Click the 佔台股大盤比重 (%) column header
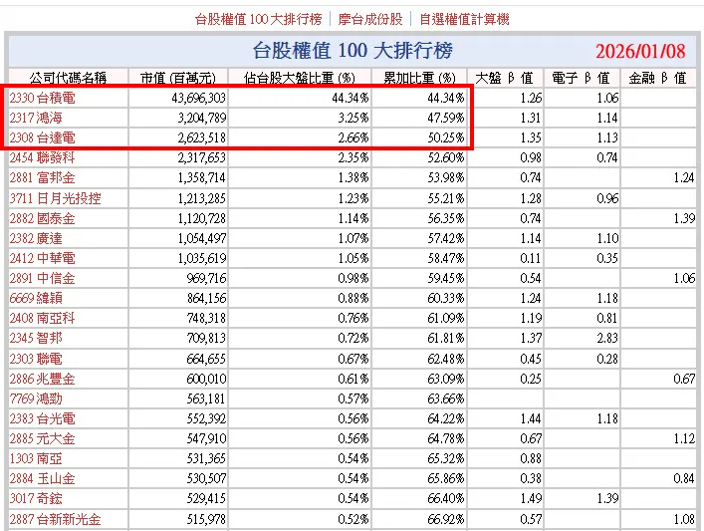This screenshot has width=704, height=531. point(300,78)
